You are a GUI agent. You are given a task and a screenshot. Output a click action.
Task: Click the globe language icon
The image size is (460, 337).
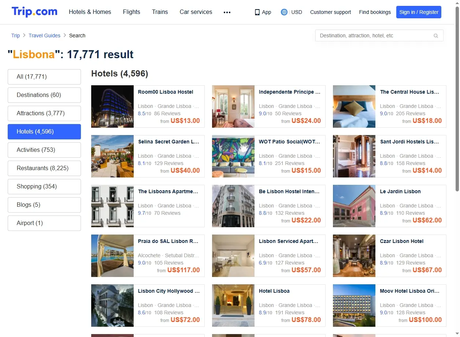(x=284, y=12)
